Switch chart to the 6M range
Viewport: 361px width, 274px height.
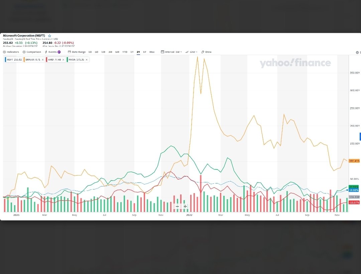click(x=117, y=52)
